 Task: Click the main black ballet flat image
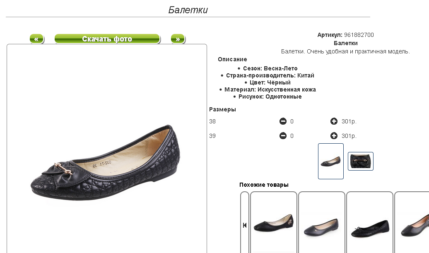click(x=105, y=163)
